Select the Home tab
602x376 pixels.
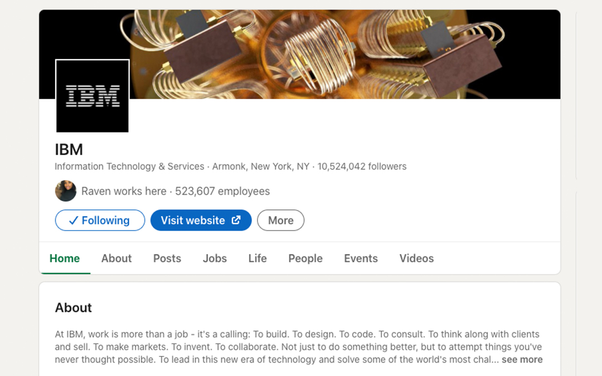65,258
